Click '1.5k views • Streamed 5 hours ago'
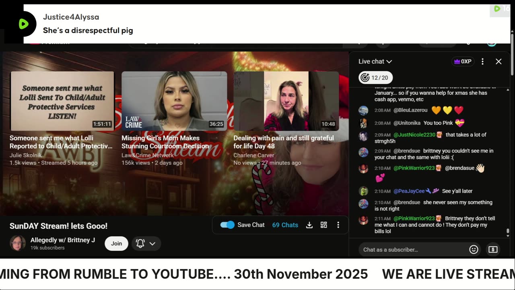The image size is (515, 290). pos(54,163)
